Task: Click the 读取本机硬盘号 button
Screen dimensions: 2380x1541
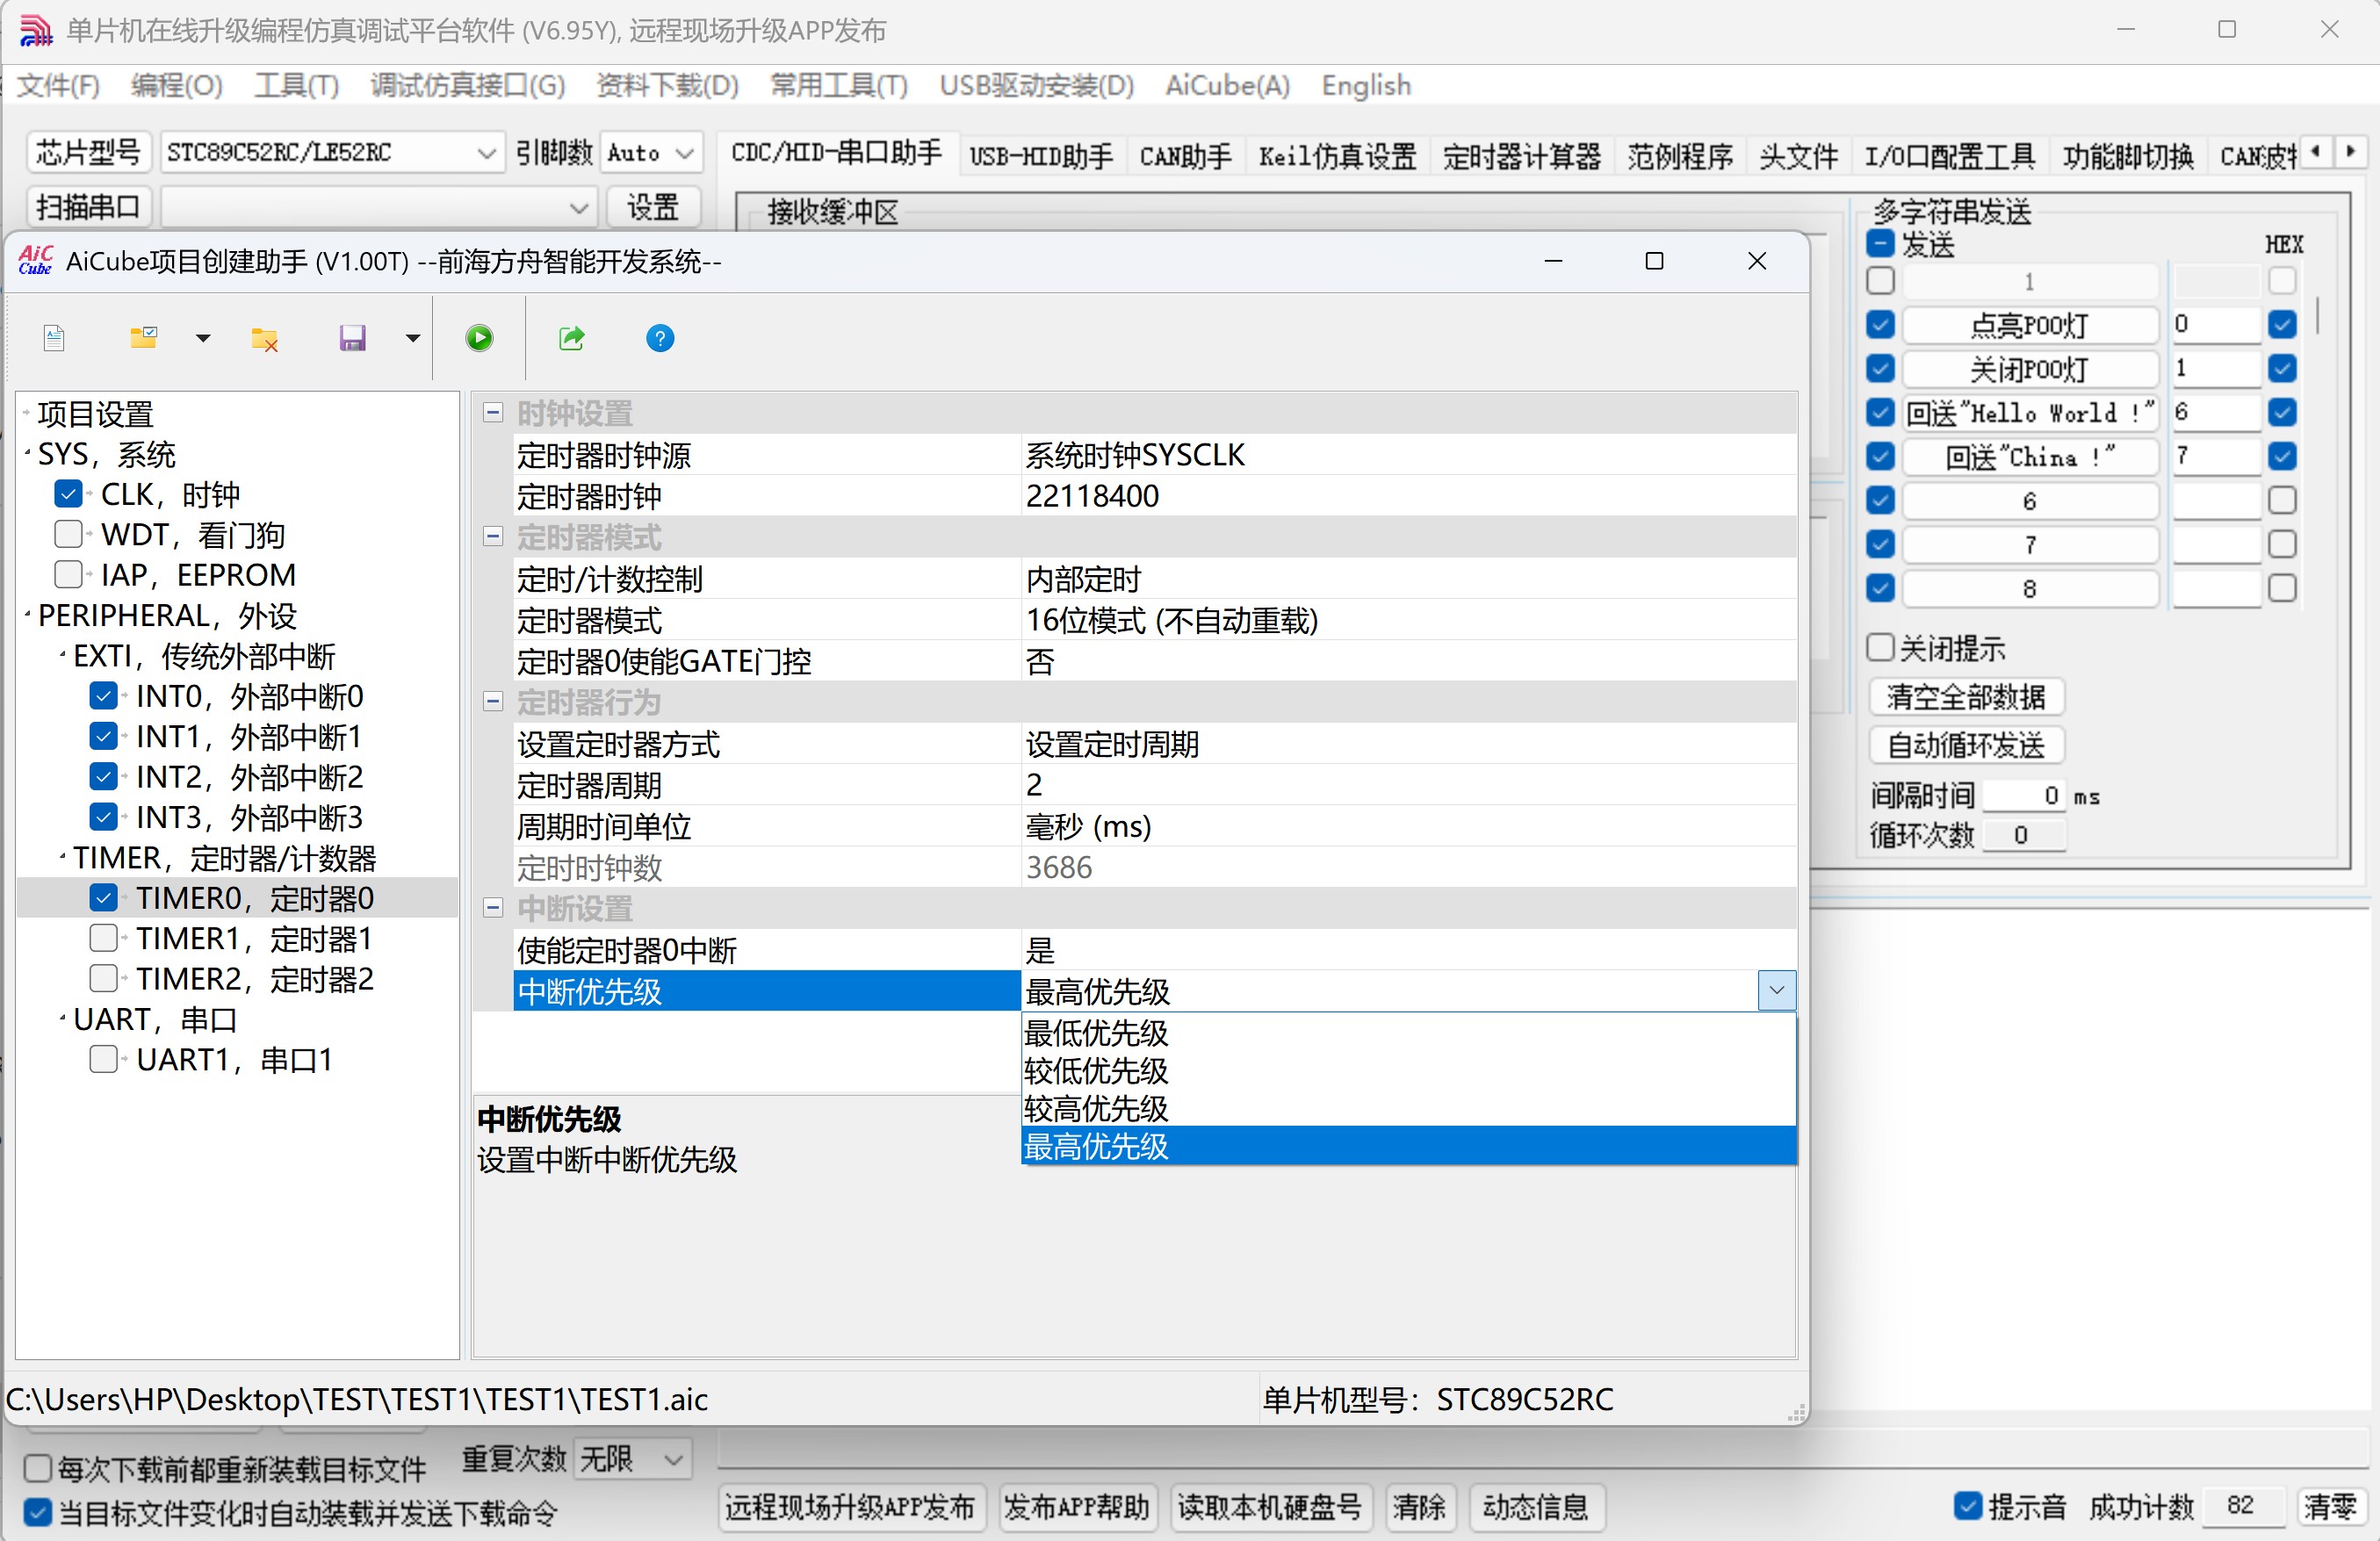Action: point(1269,1507)
